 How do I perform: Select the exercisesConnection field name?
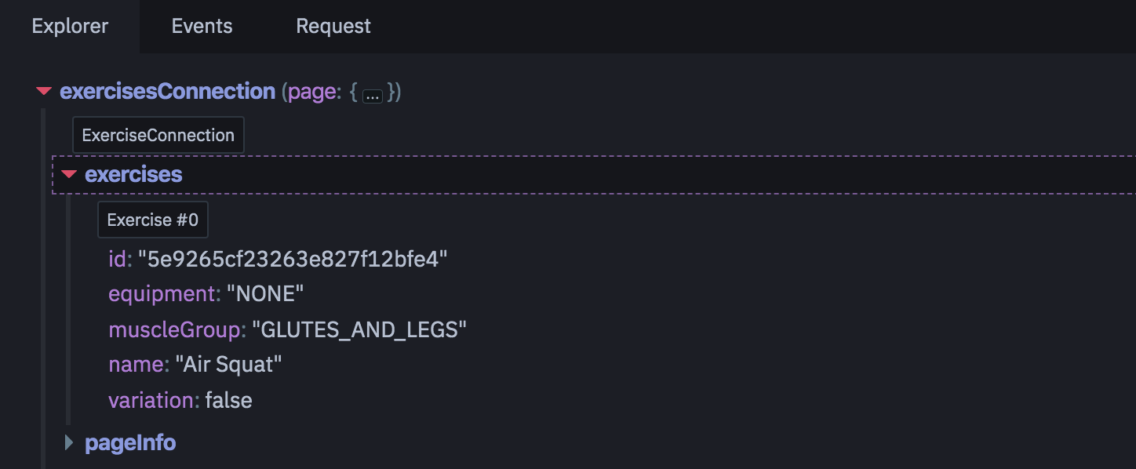[x=167, y=92]
